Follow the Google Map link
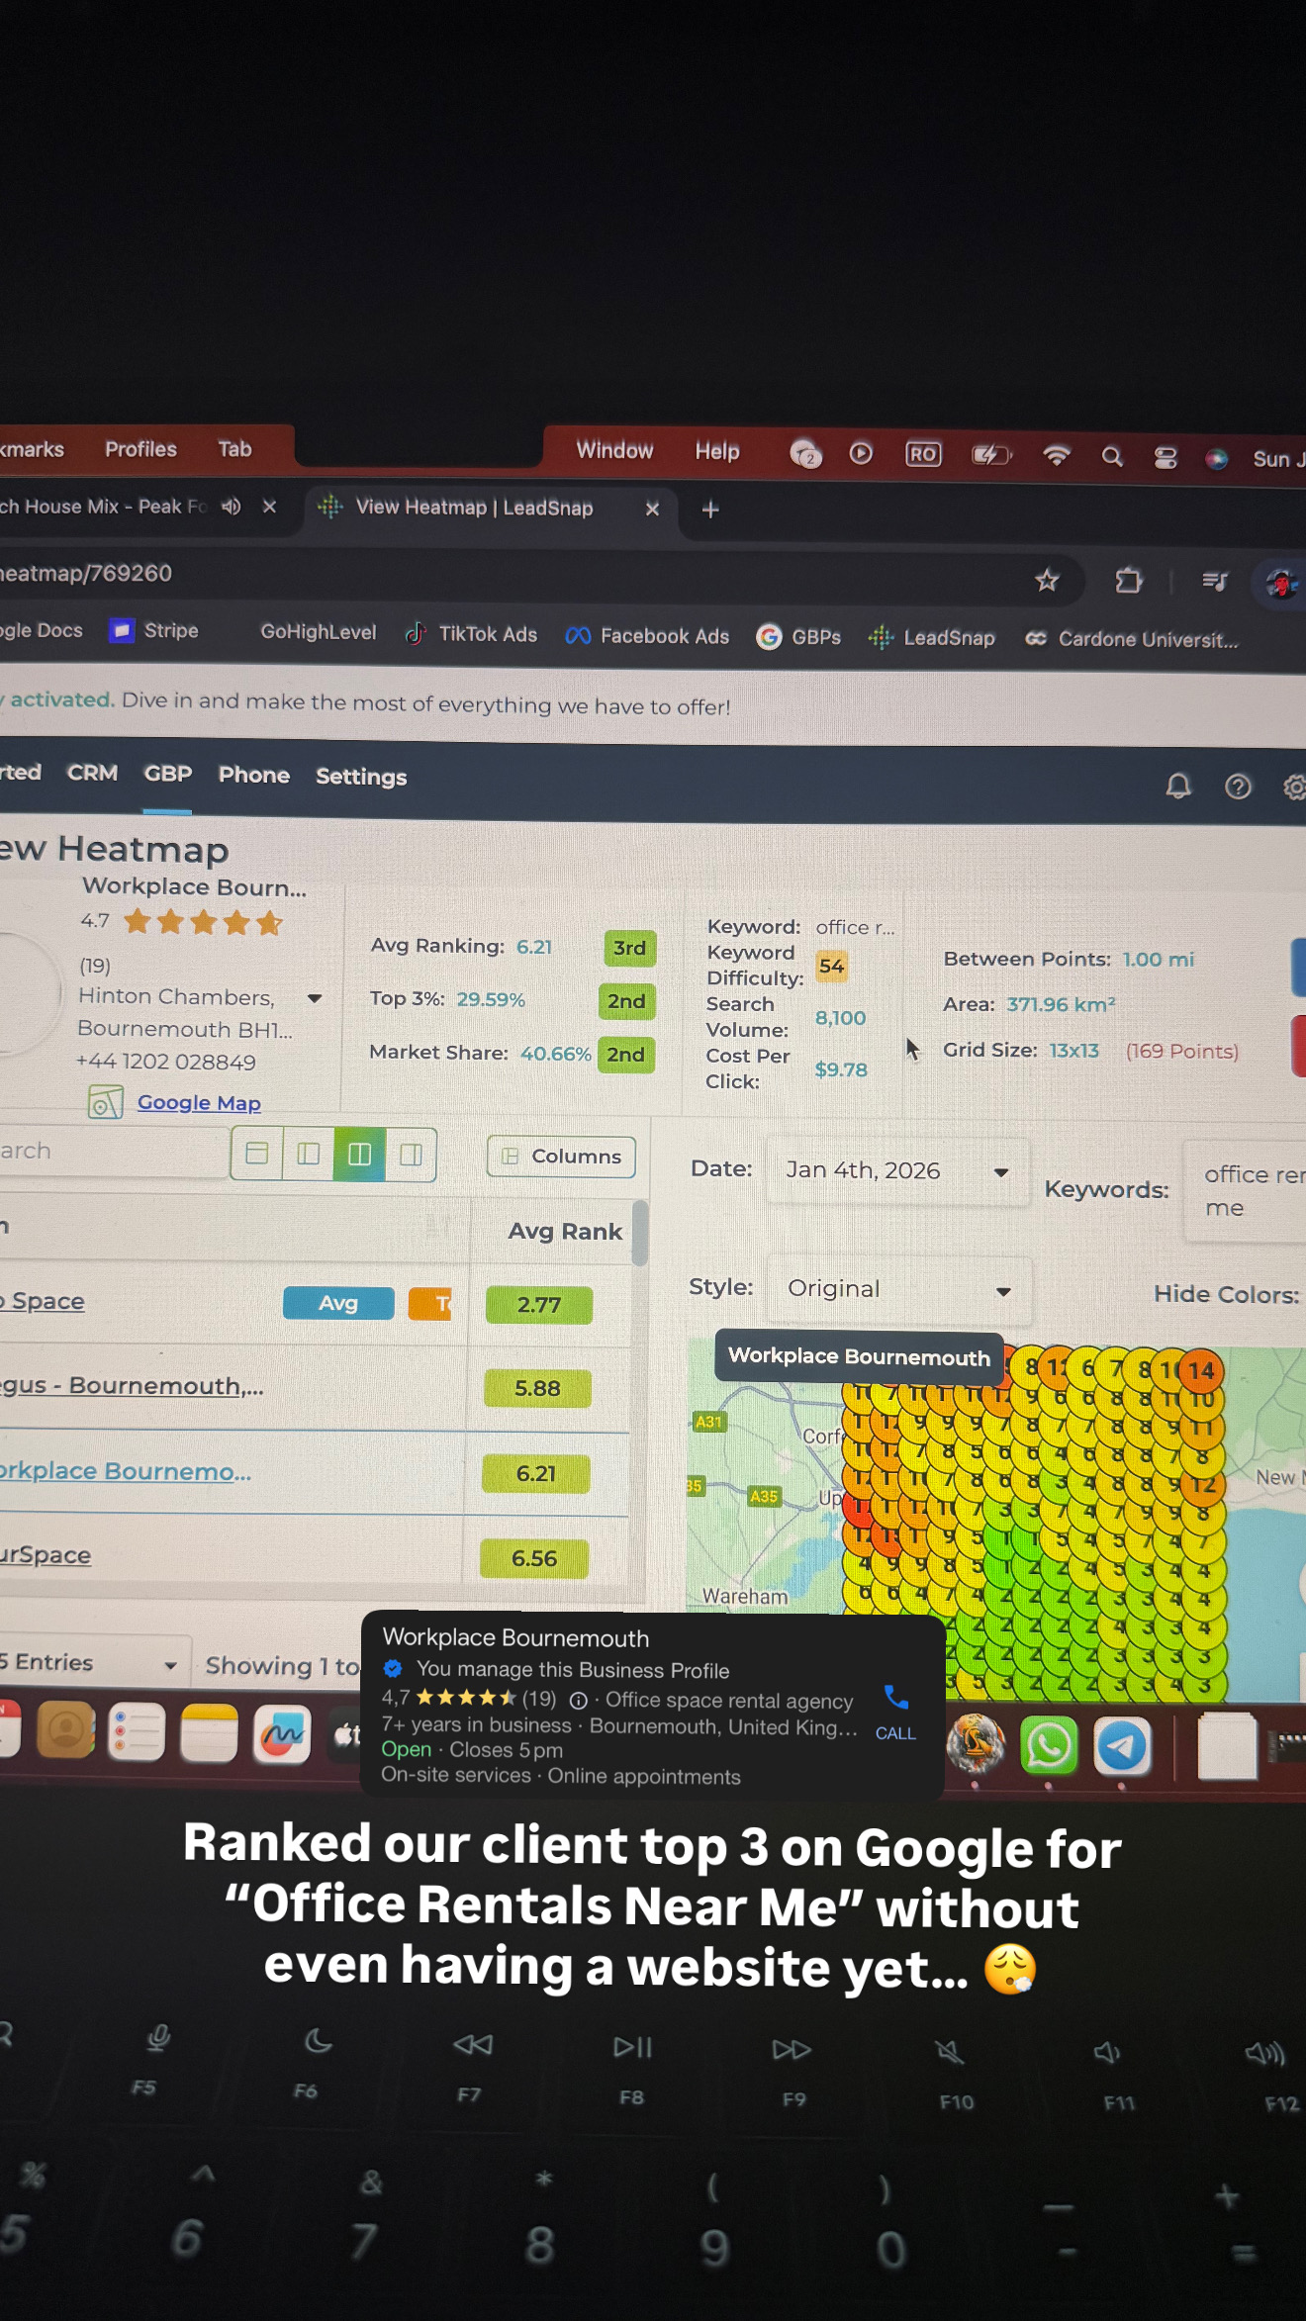The width and height of the screenshot is (1306, 2321). [199, 1103]
